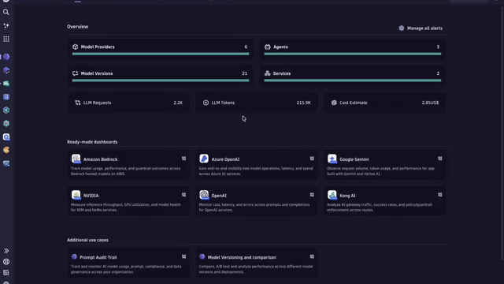Click the 2.85US$ cost value
Screen dimensions: 504x284
[431, 103]
